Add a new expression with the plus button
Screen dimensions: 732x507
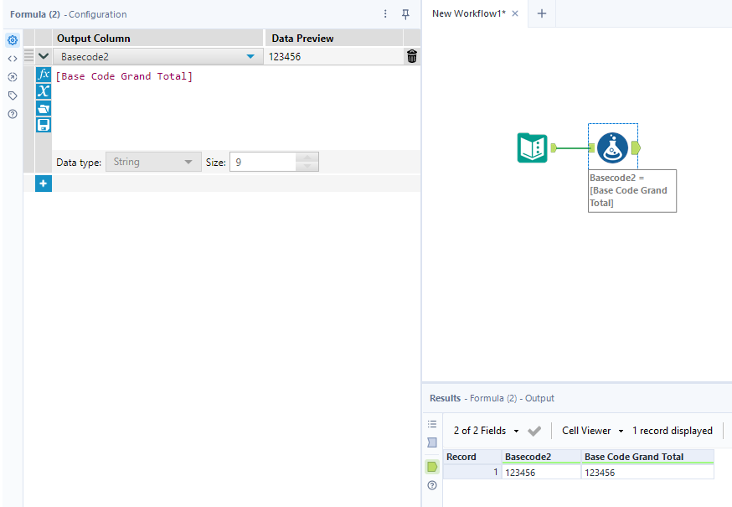click(x=43, y=183)
